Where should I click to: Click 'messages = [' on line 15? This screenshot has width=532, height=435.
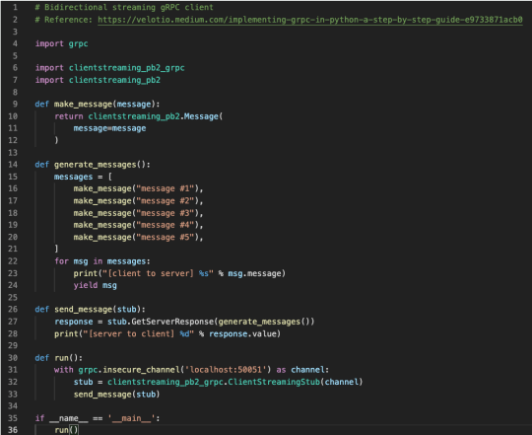coord(83,177)
